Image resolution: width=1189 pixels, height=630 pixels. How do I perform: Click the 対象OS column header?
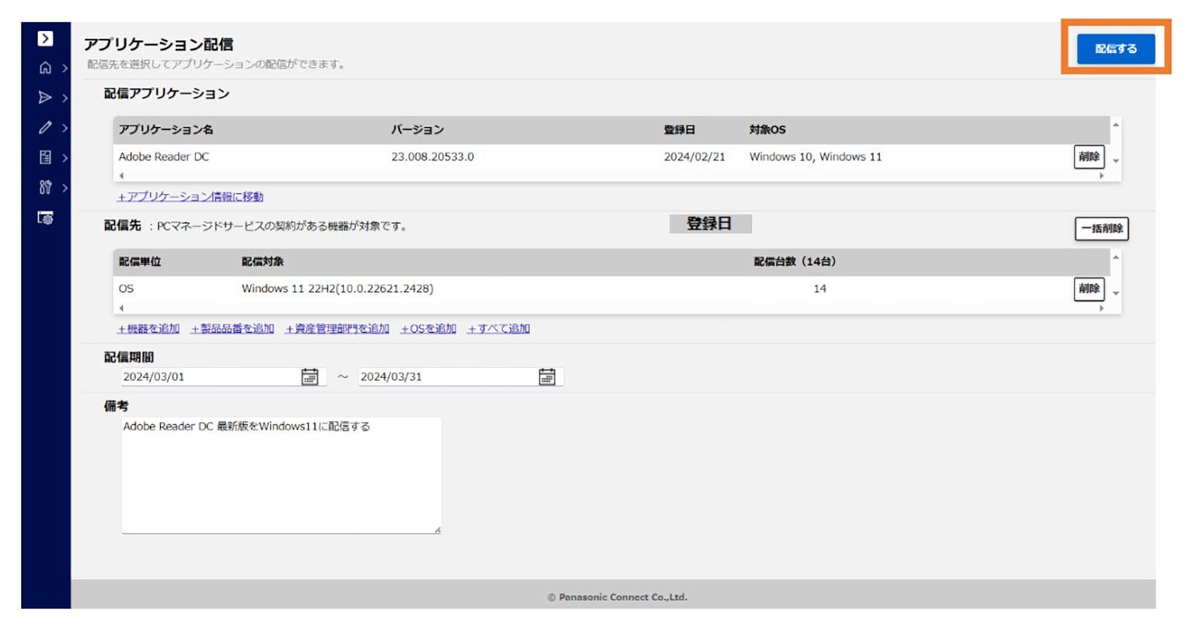[767, 129]
